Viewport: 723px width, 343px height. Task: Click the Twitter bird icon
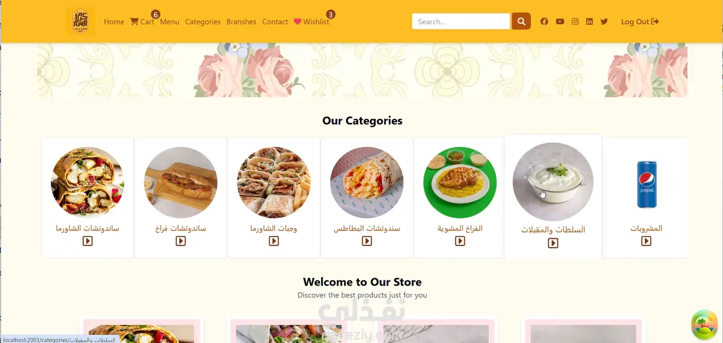[604, 21]
